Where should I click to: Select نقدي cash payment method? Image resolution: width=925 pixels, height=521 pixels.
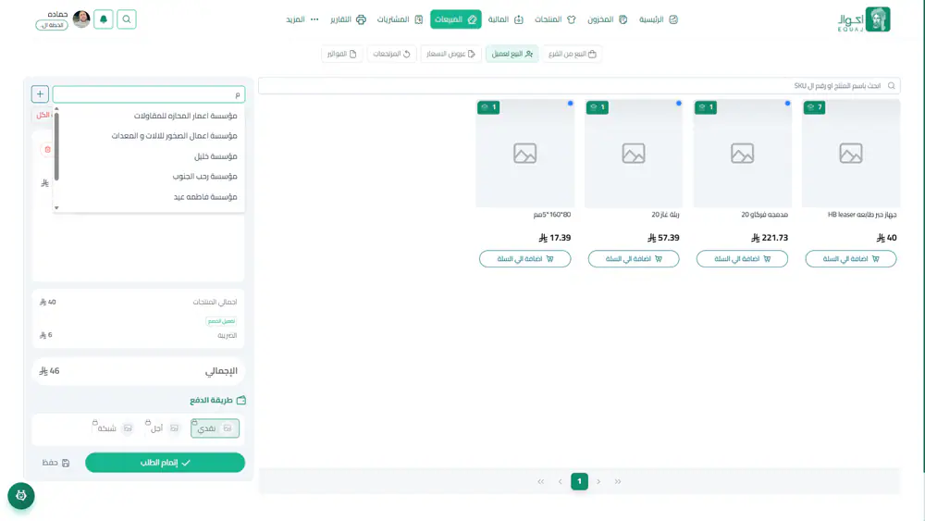(215, 428)
